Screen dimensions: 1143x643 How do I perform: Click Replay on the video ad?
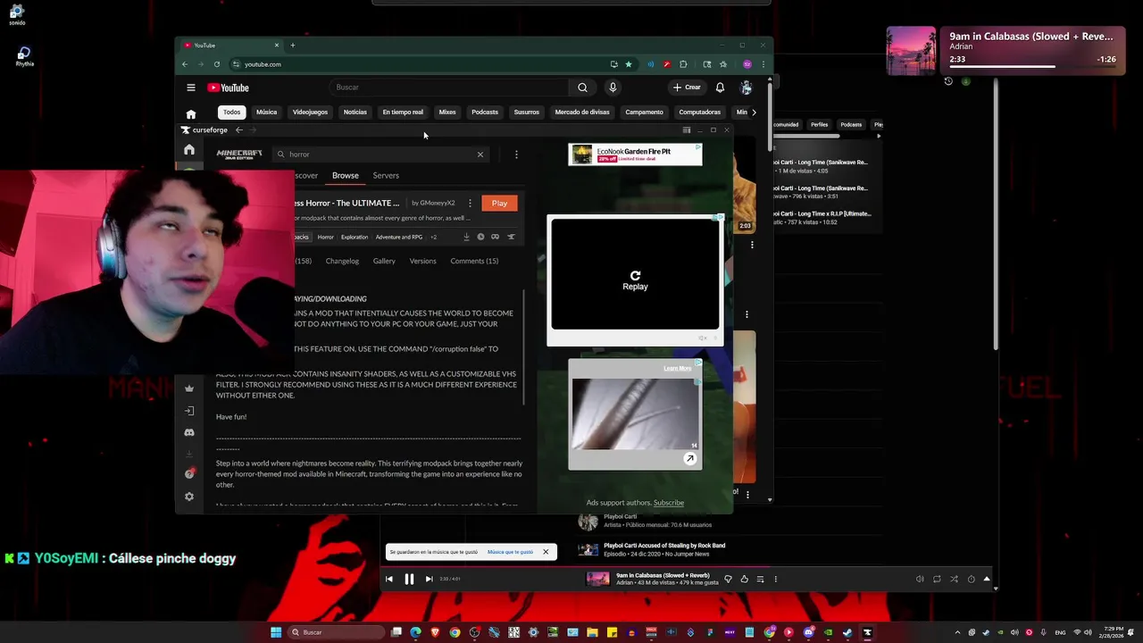pos(635,280)
